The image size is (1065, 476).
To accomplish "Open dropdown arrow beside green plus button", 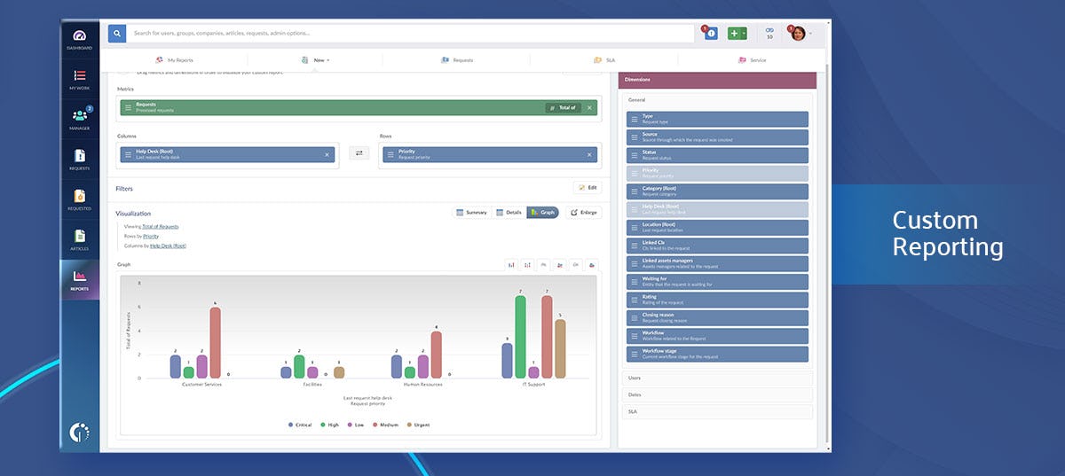I will (x=744, y=33).
